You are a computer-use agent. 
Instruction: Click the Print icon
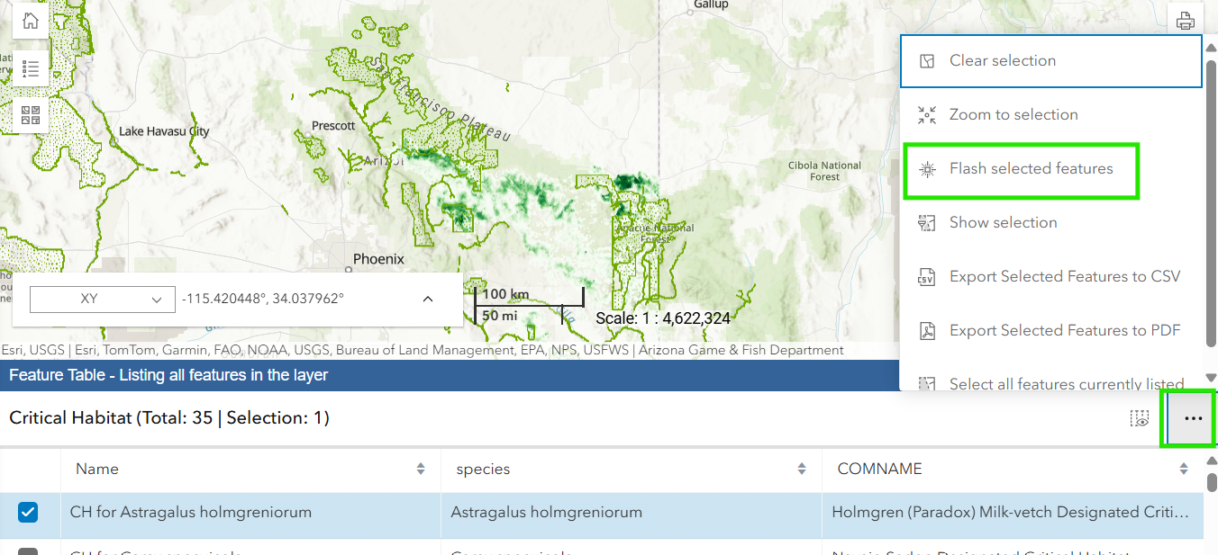pos(1186,21)
